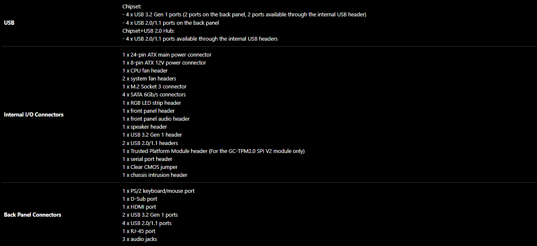Click the chassis intrusion header line
Screen dimensions: 537x246
(155, 175)
